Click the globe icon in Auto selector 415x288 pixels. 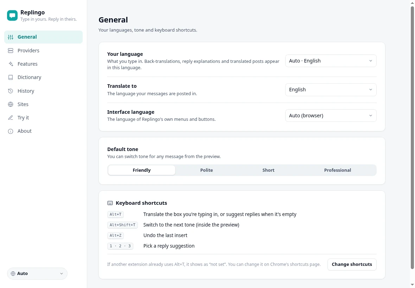tap(13, 274)
